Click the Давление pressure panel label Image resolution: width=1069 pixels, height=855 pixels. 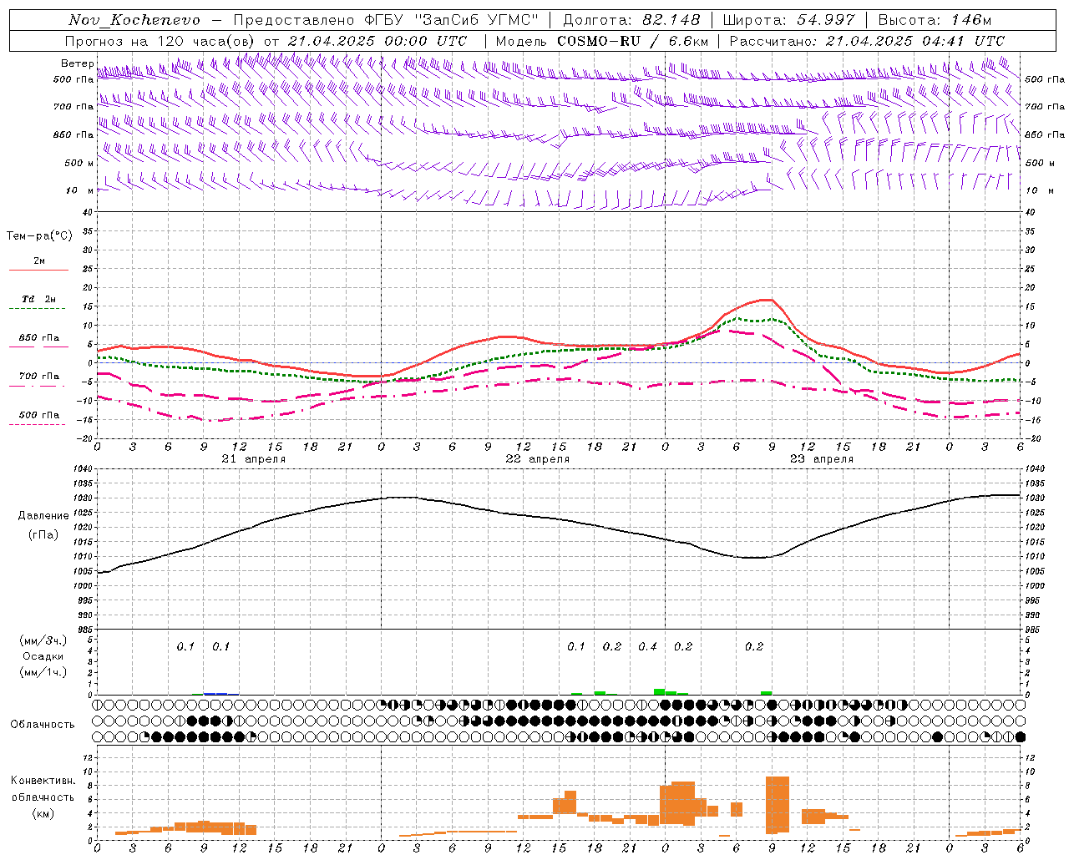[43, 516]
